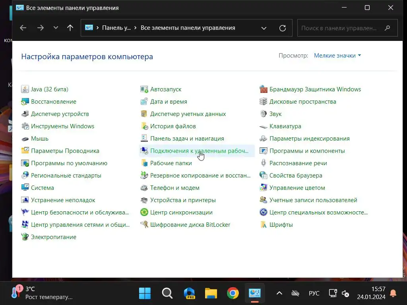Open the Автозапуск icon
Screen dimensions: 407x305
pyautogui.click(x=144, y=89)
